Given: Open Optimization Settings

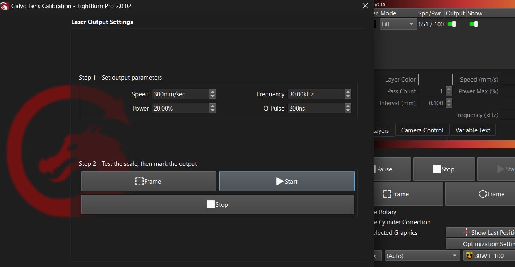Looking at the screenshot, I should coord(480,244).
